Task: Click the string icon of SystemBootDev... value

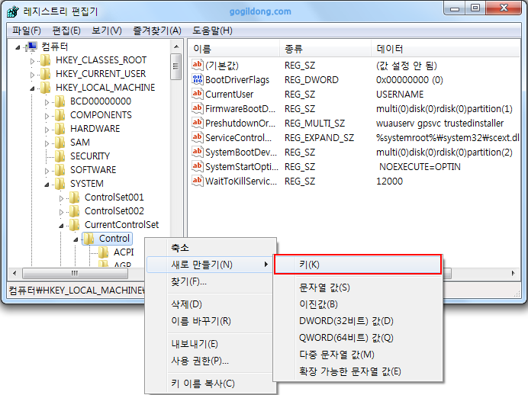Action: point(198,152)
